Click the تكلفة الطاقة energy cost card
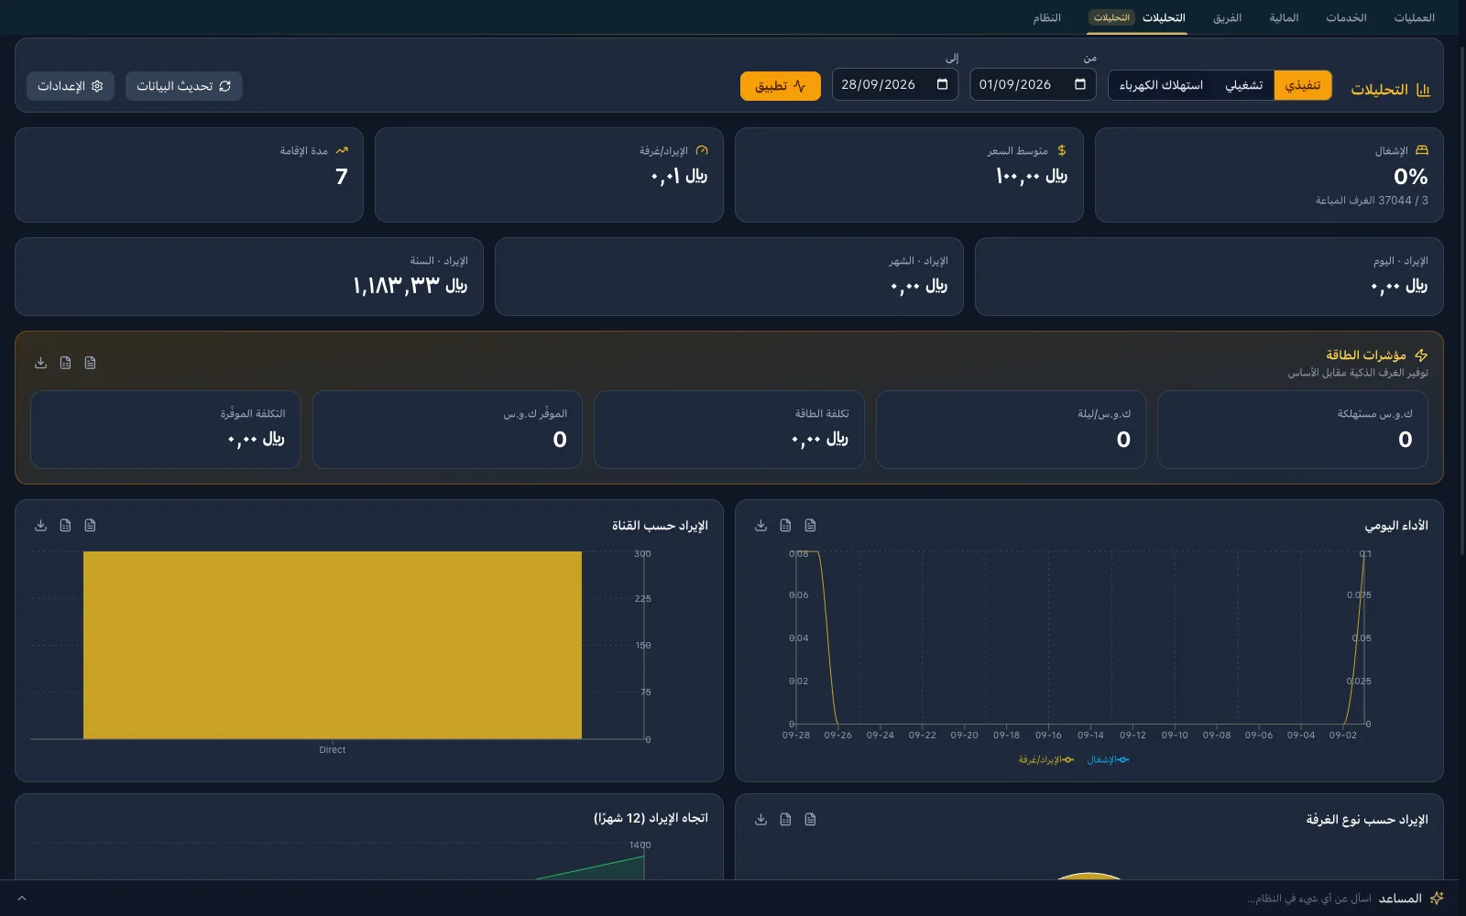The height and width of the screenshot is (916, 1466). [x=729, y=430]
